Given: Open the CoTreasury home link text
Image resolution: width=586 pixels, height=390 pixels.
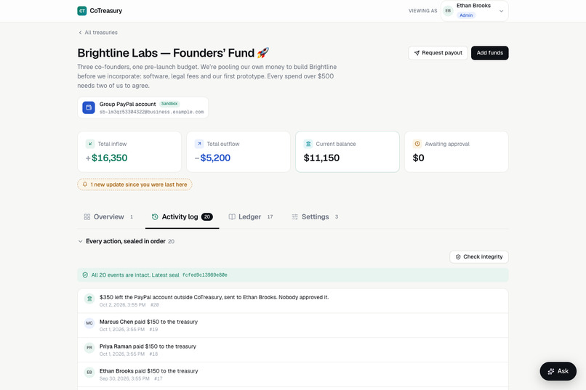Looking at the screenshot, I should [105, 11].
